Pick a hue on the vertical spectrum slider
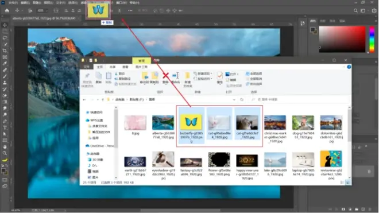 (372, 39)
